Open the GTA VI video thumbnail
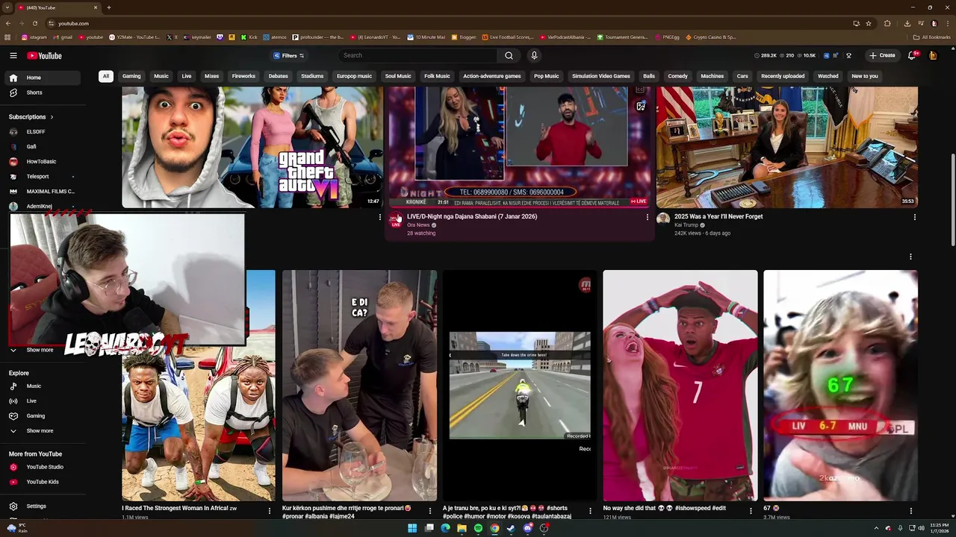The width and height of the screenshot is (956, 537). (252, 147)
